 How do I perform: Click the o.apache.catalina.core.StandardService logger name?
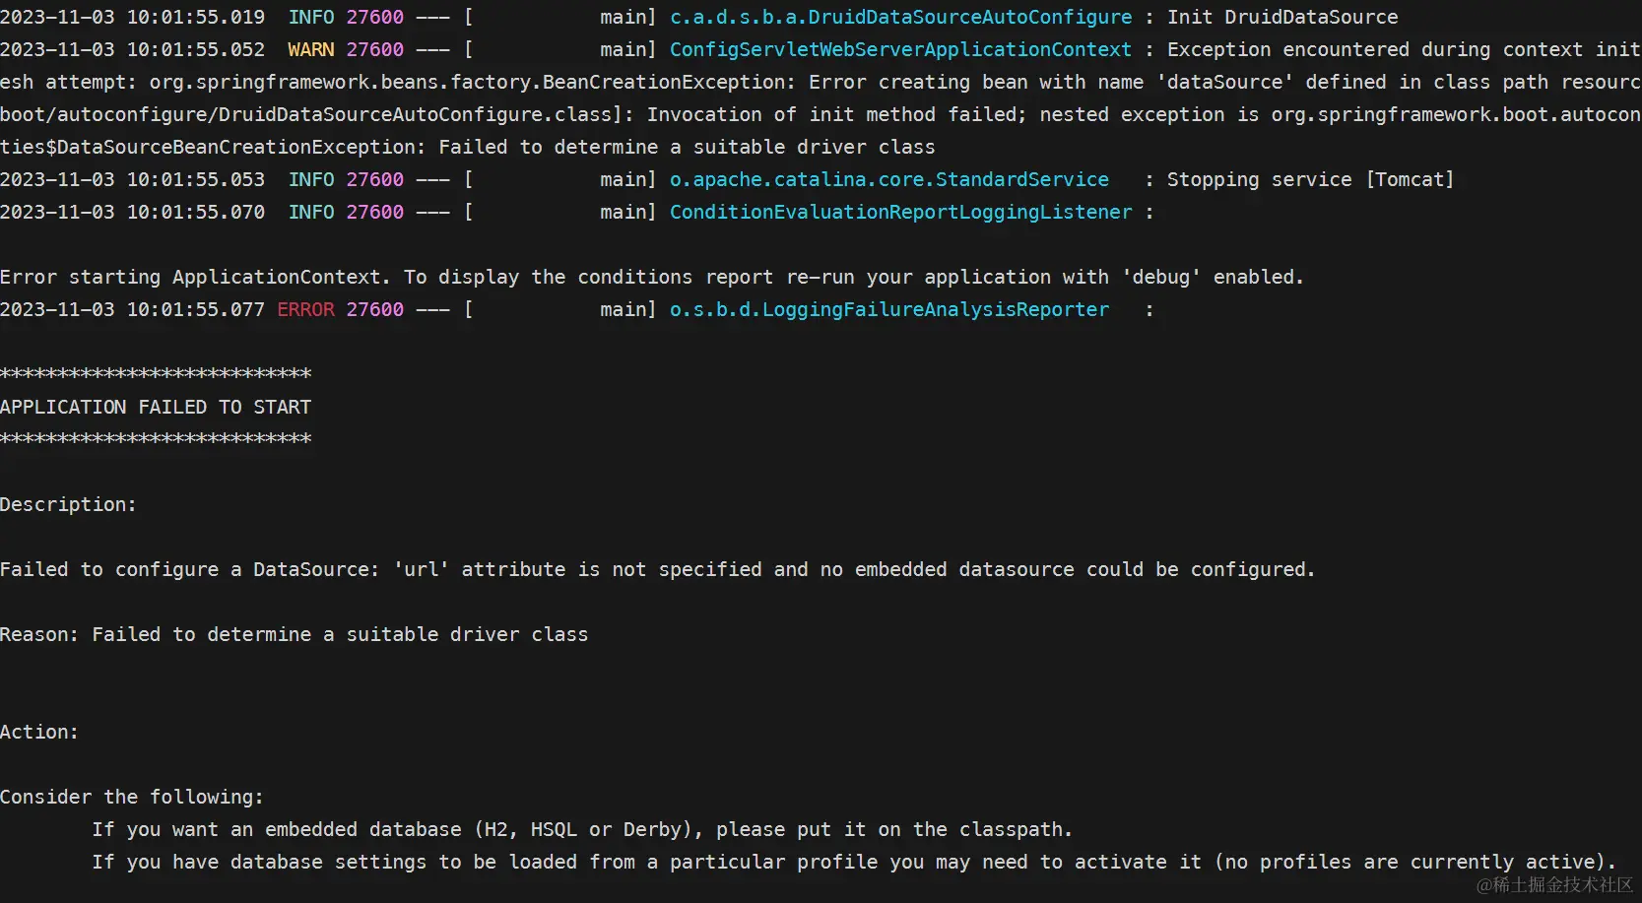click(x=888, y=179)
